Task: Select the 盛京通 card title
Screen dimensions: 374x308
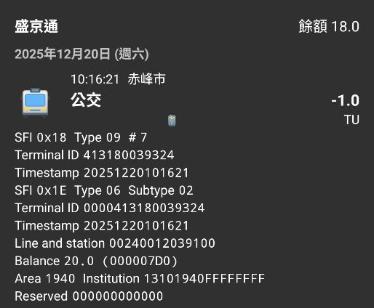Action: [x=36, y=26]
